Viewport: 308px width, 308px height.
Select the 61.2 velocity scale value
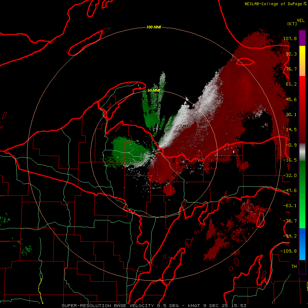click(x=292, y=84)
